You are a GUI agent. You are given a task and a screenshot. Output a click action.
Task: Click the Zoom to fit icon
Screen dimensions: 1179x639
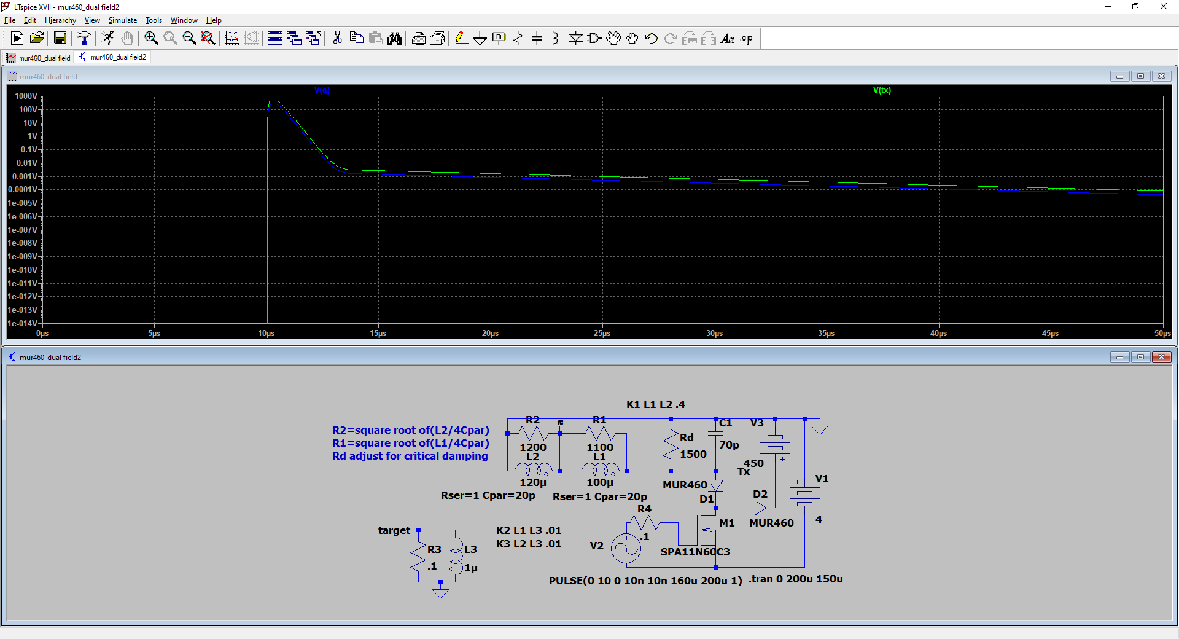208,39
